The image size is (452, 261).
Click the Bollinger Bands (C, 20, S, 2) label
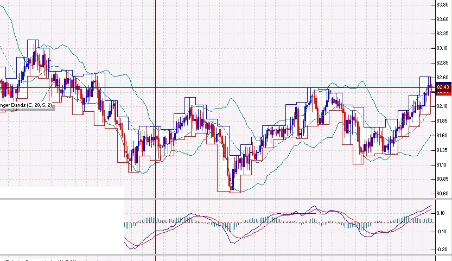point(26,105)
